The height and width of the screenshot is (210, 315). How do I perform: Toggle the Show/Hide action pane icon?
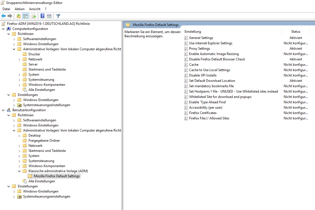click(49, 16)
